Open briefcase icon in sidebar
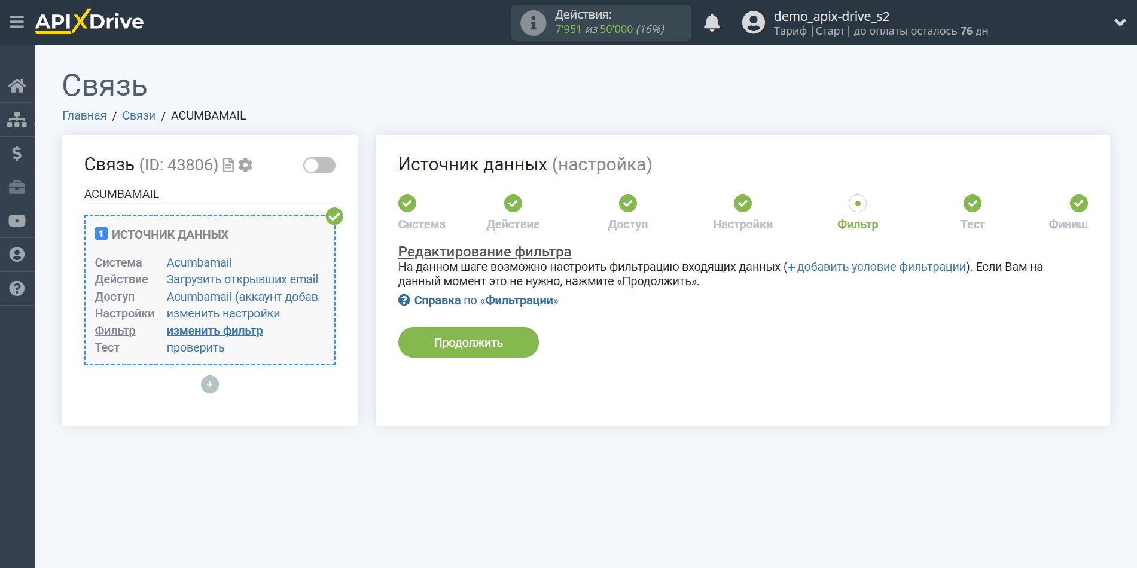 (x=17, y=187)
